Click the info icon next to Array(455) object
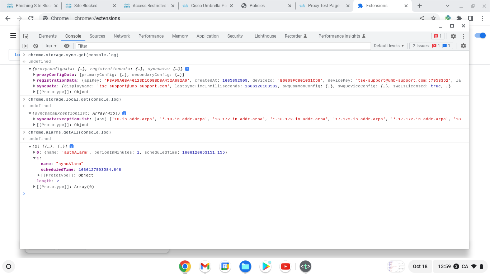This screenshot has width=490, height=275. (124, 113)
